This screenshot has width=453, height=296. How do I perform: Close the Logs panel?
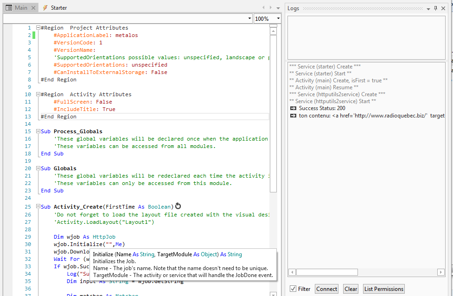(x=443, y=8)
